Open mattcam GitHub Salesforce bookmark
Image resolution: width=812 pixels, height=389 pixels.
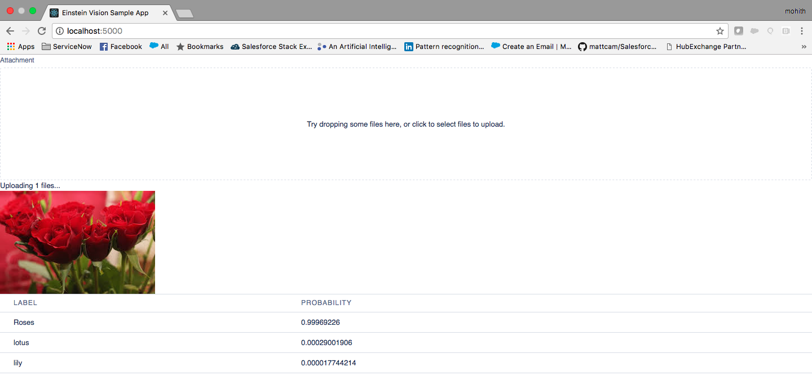click(x=617, y=47)
